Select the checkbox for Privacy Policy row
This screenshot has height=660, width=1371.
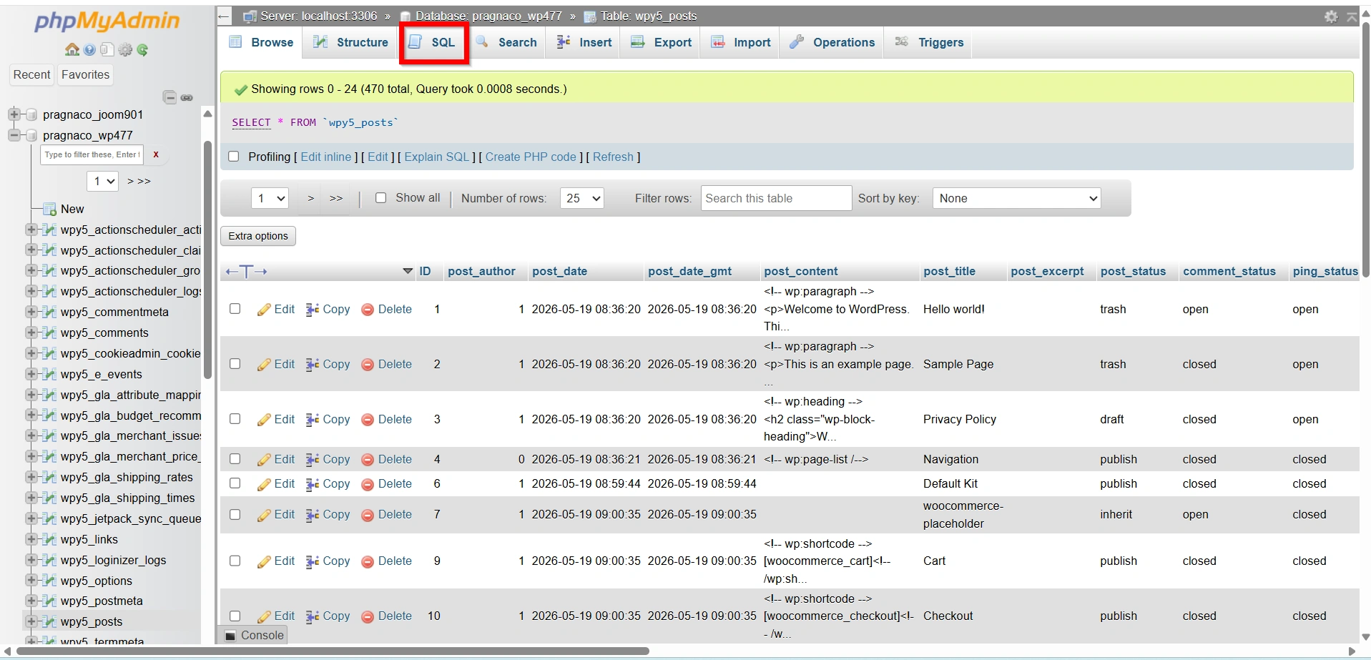tap(235, 419)
